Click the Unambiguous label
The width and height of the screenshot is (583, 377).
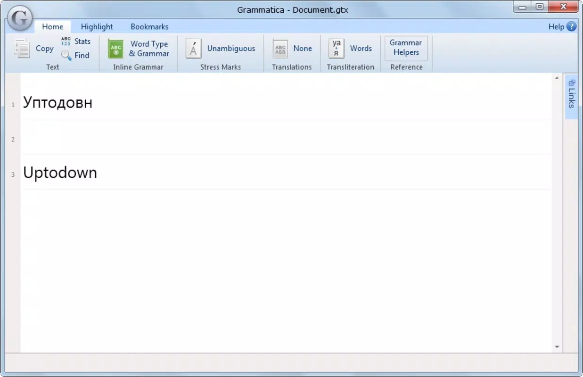(231, 48)
